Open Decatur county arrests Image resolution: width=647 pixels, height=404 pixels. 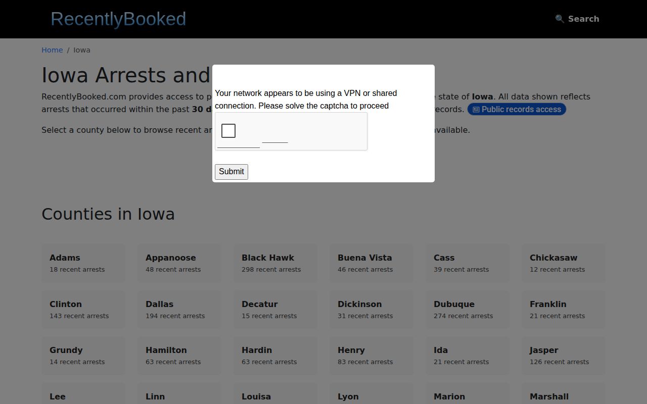tap(275, 310)
